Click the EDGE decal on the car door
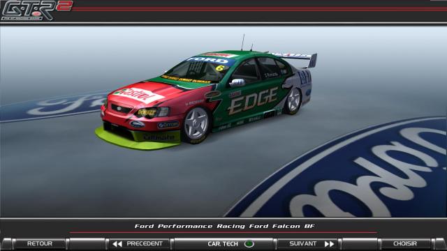 254,100
